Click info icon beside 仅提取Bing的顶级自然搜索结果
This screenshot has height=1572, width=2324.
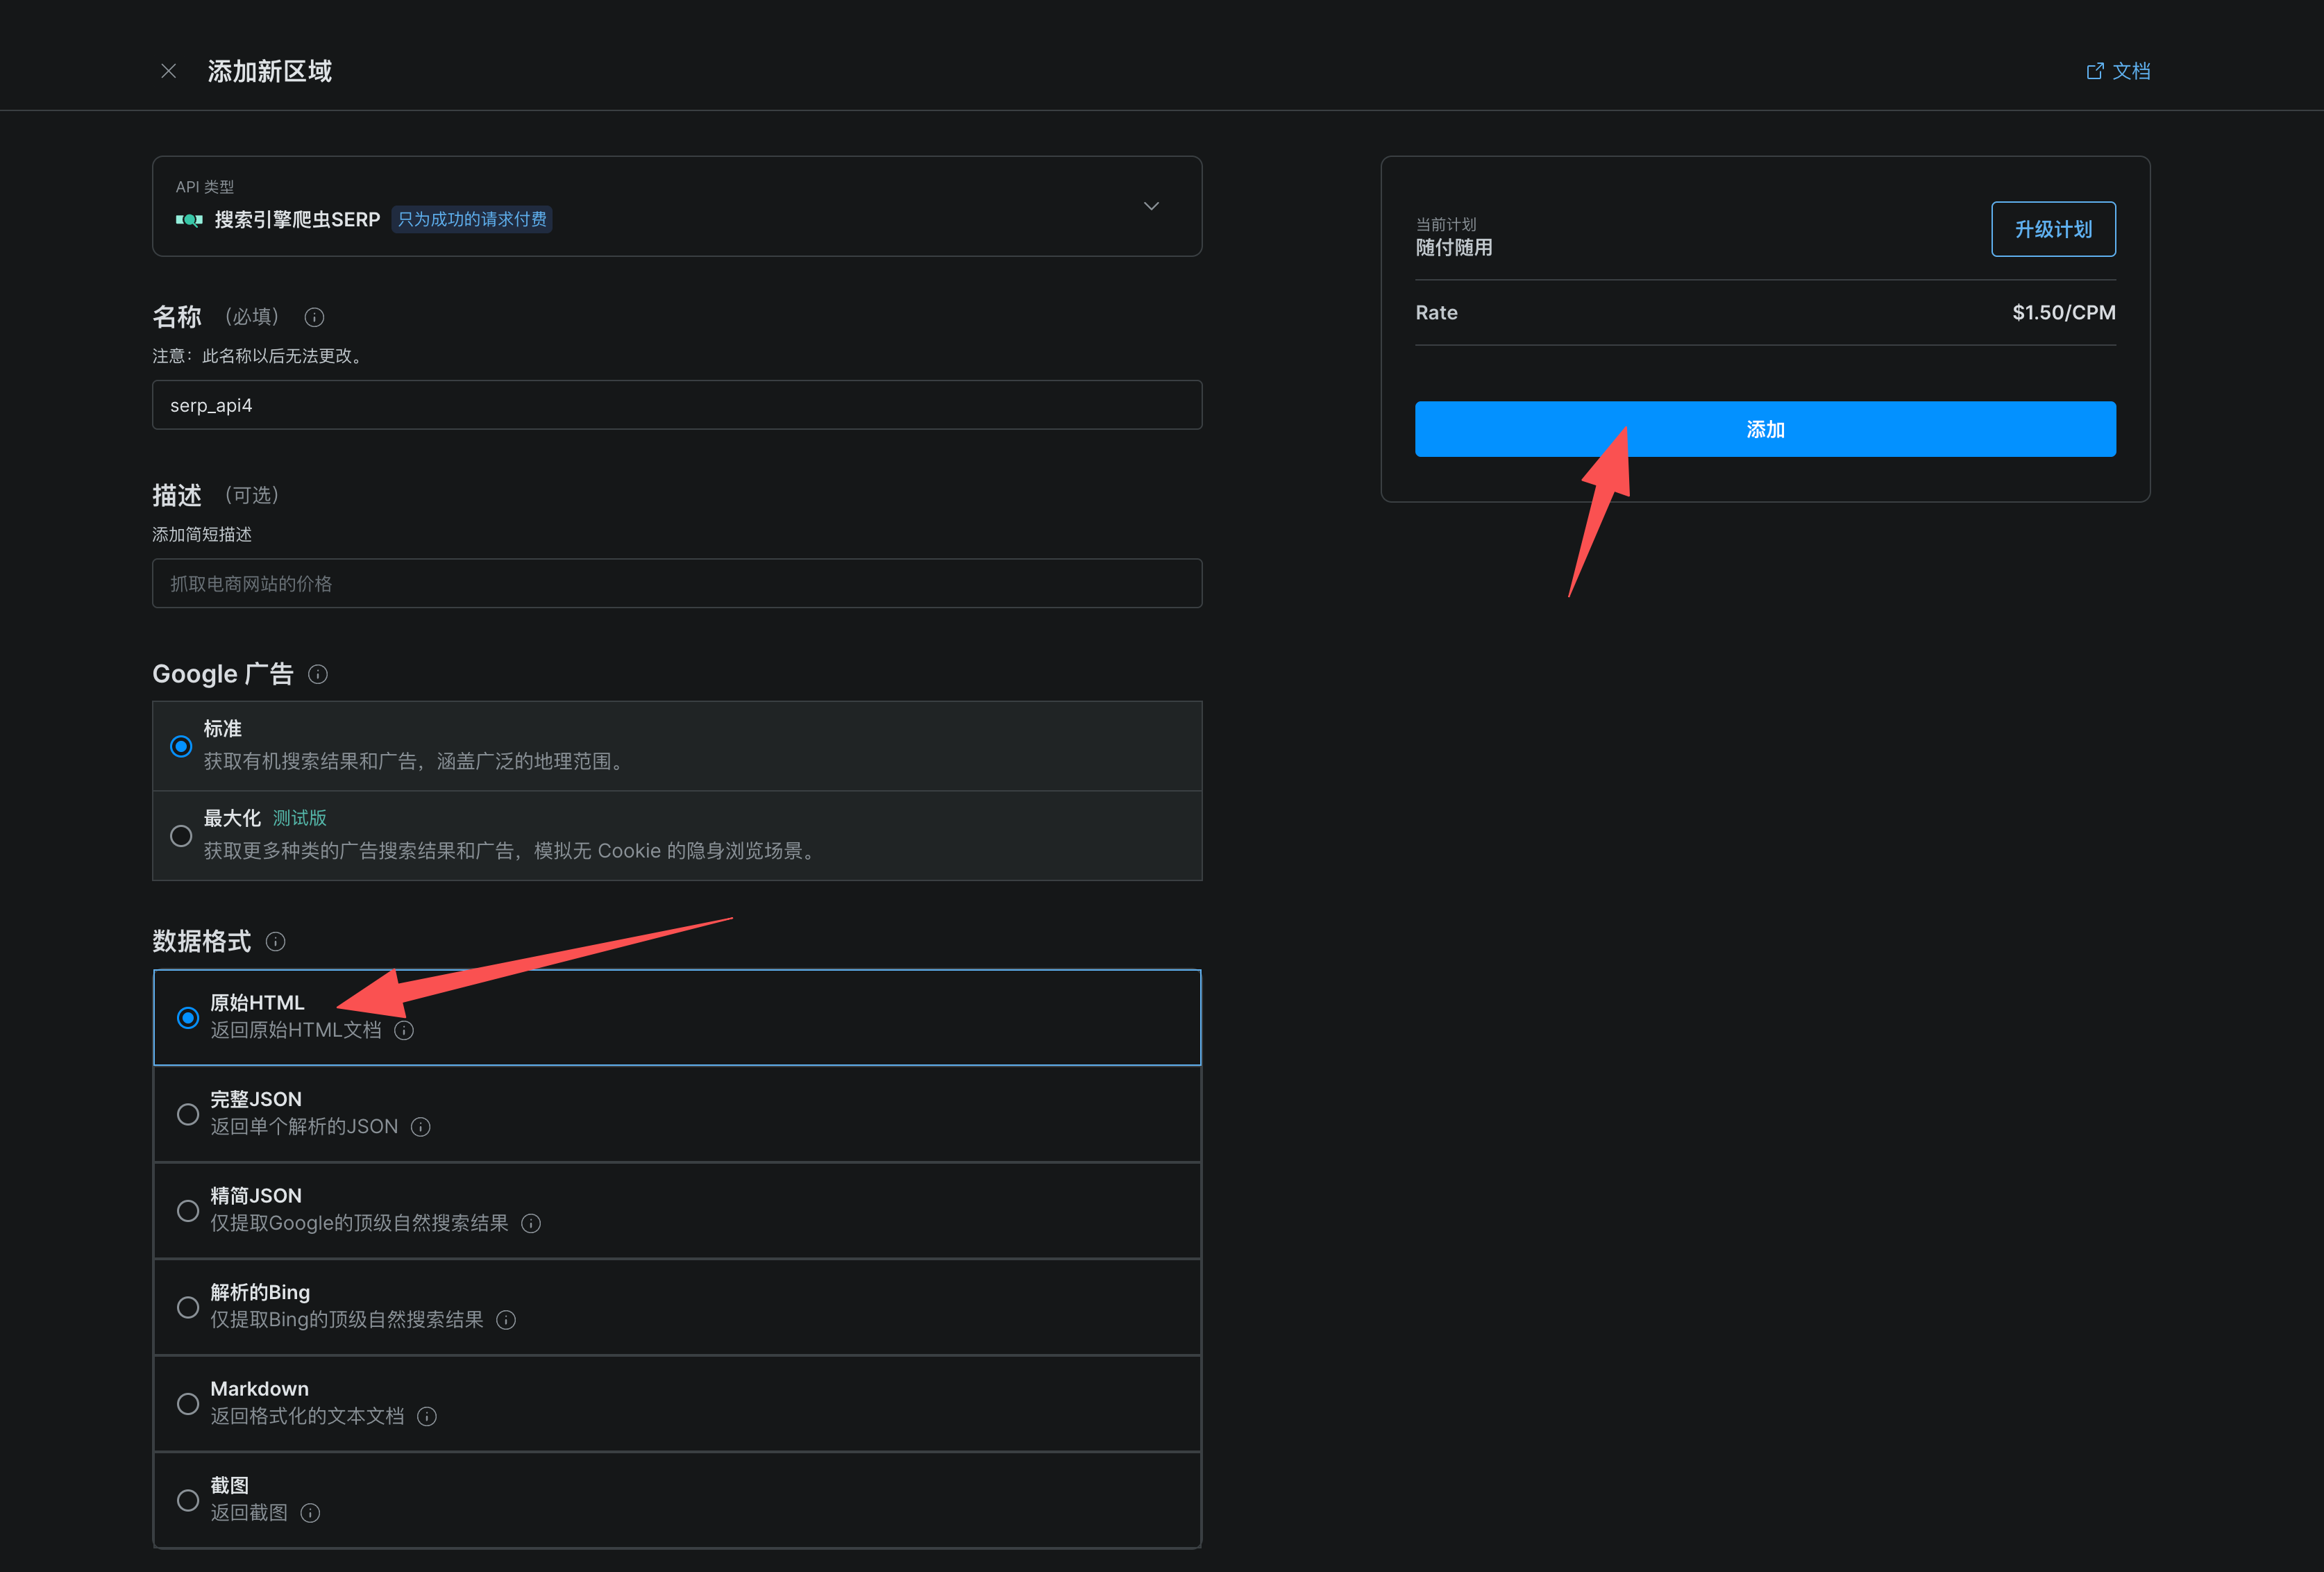point(506,1320)
